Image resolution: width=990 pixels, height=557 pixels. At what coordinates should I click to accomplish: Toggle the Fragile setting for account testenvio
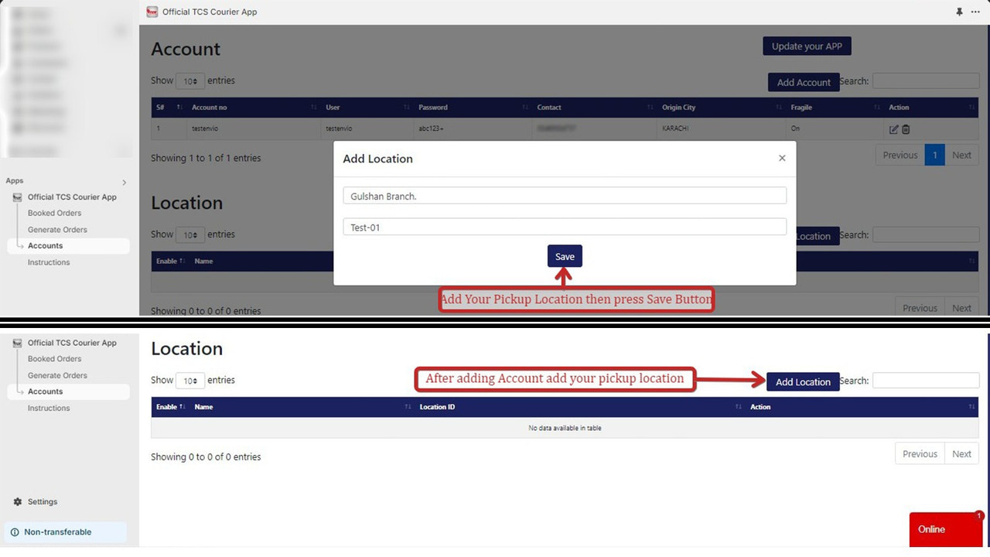point(797,129)
